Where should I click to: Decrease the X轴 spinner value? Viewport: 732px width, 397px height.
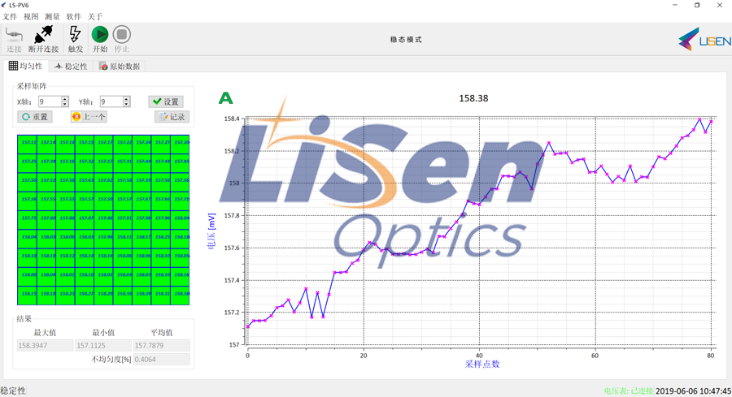click(65, 105)
